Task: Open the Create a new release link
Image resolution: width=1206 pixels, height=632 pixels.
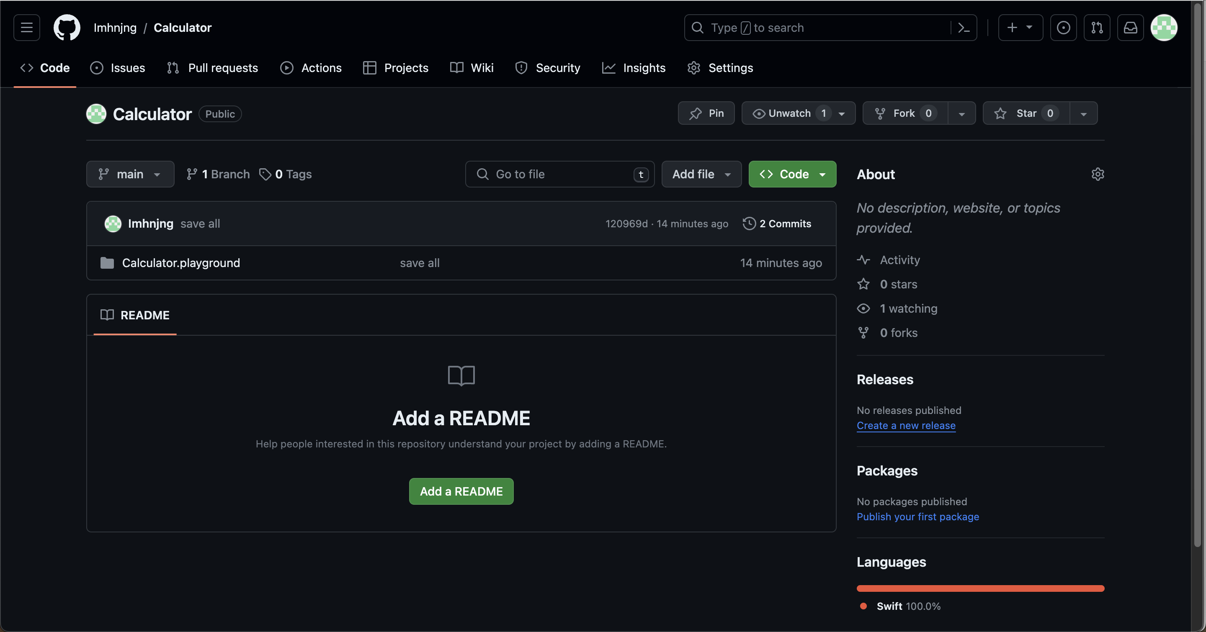Action: (906, 425)
